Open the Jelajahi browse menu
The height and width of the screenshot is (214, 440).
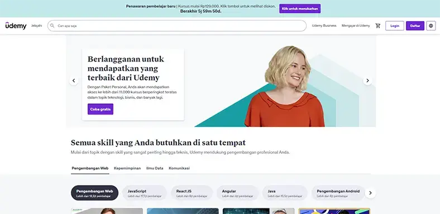pos(36,26)
